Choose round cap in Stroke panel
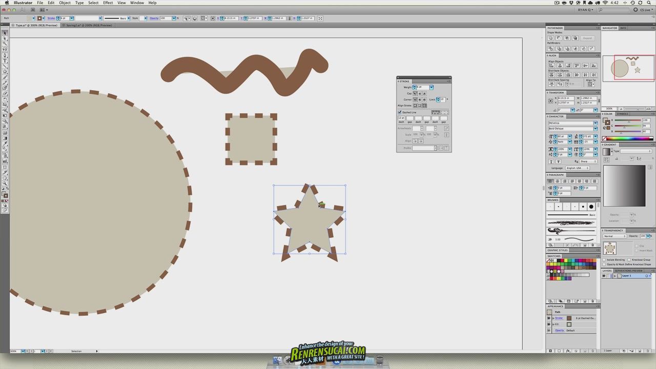 (420, 94)
